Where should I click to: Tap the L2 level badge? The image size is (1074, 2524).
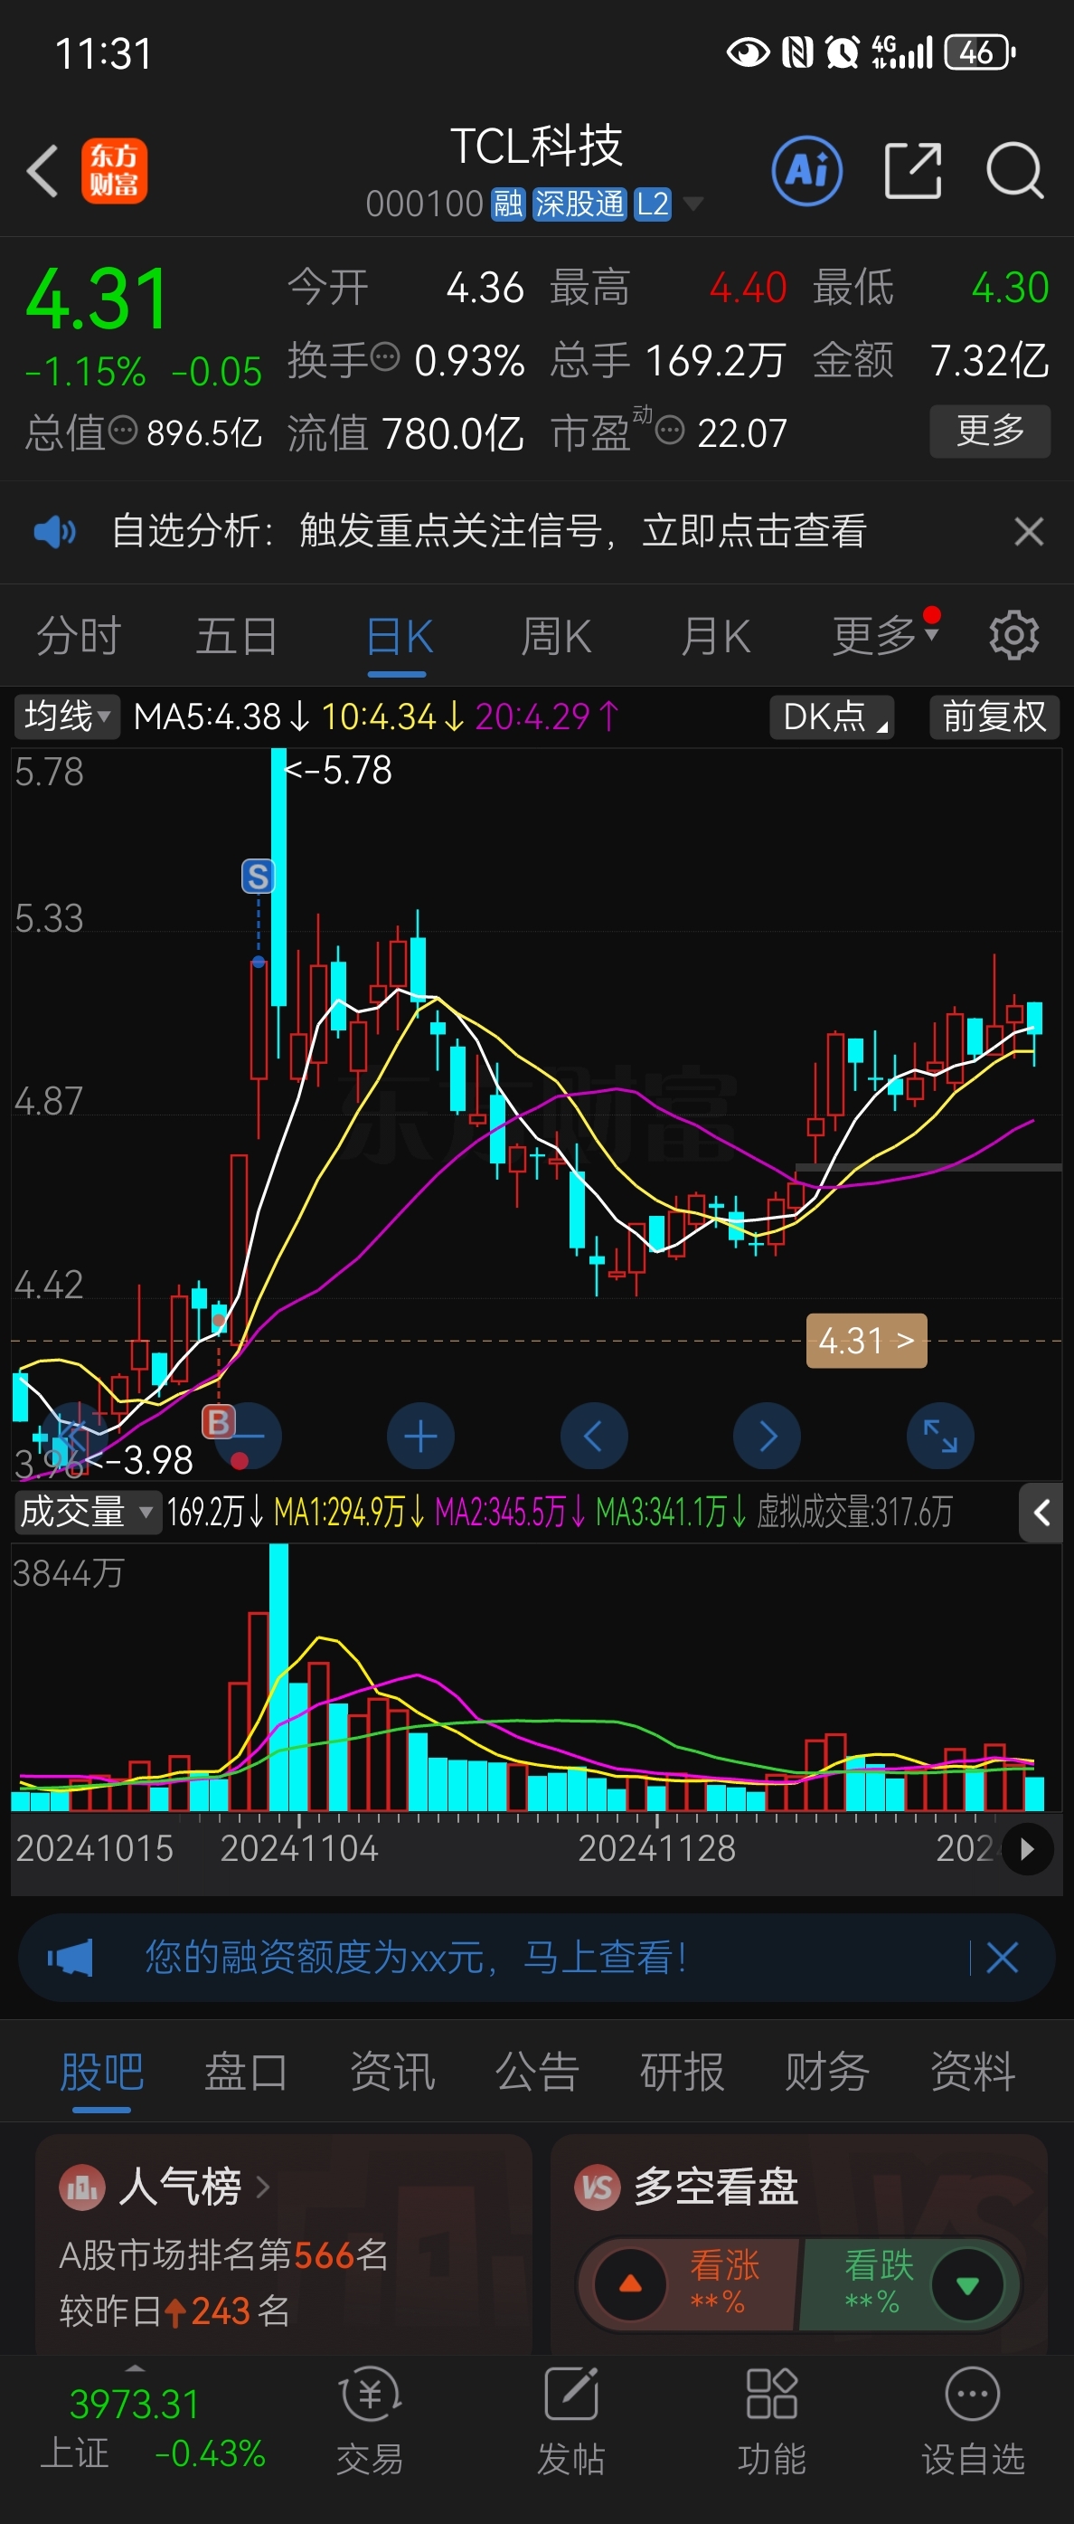652,204
